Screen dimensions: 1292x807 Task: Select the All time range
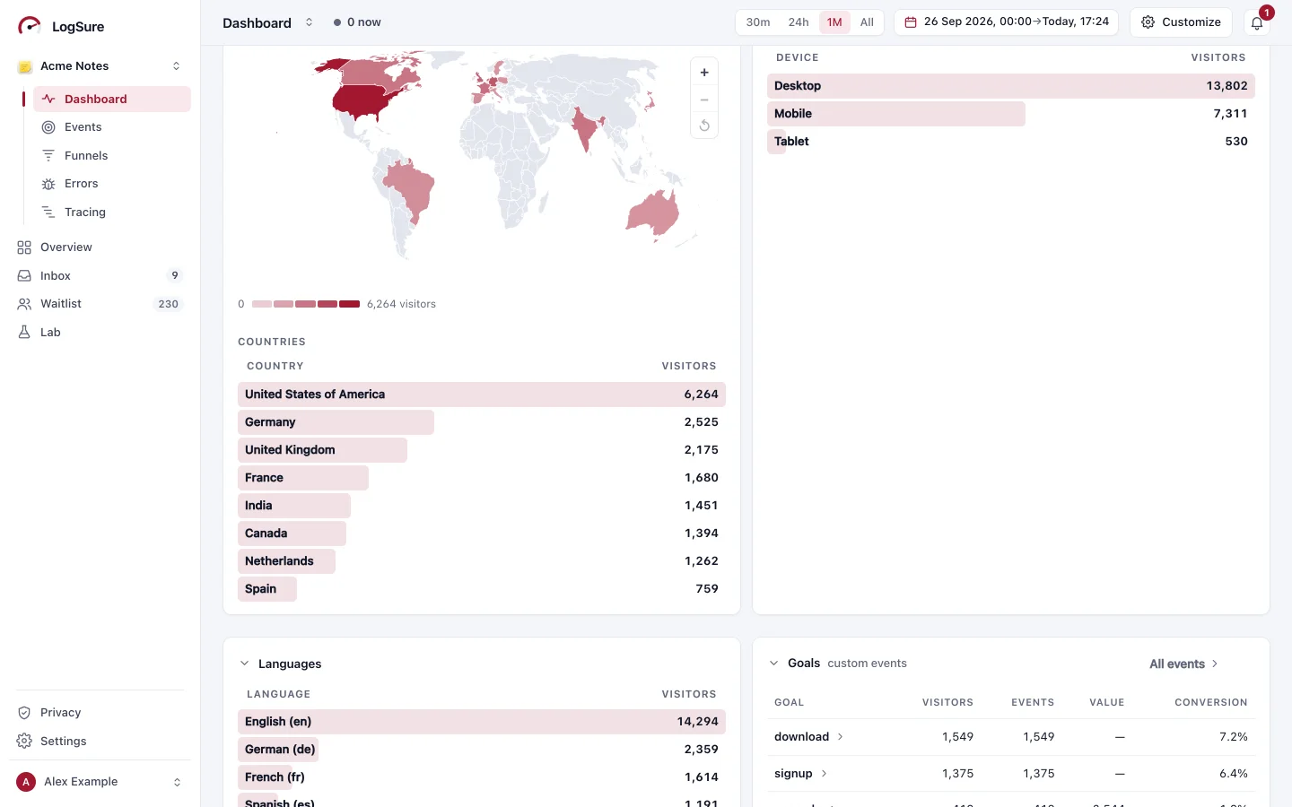[867, 22]
